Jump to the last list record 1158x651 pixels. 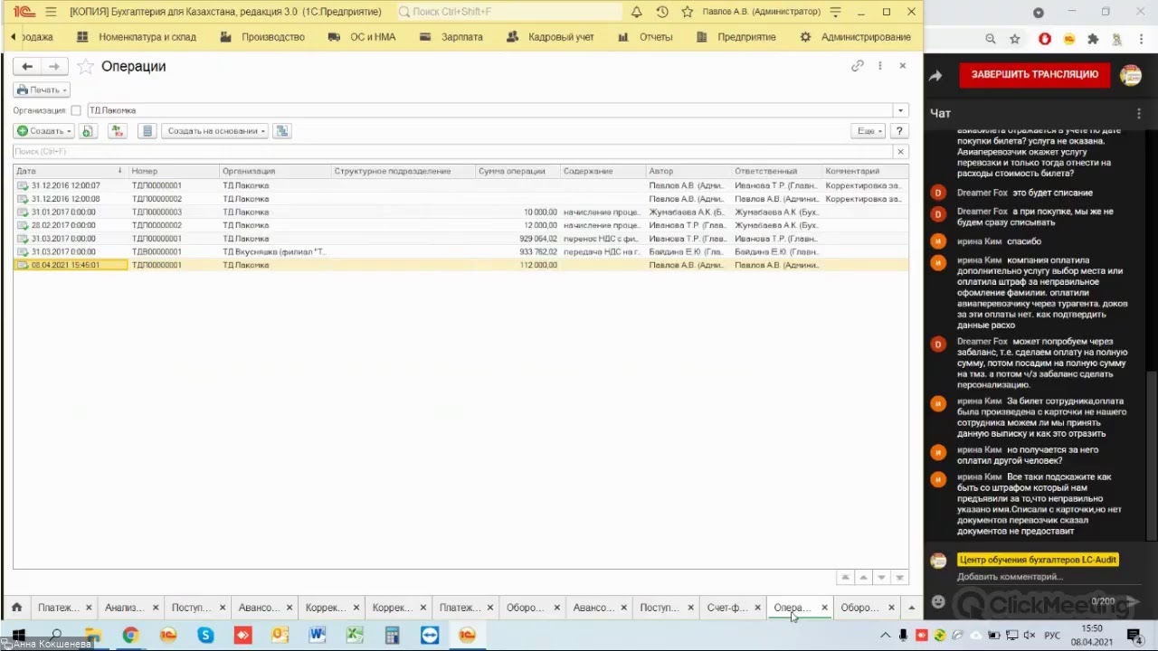pyautogui.click(x=899, y=577)
